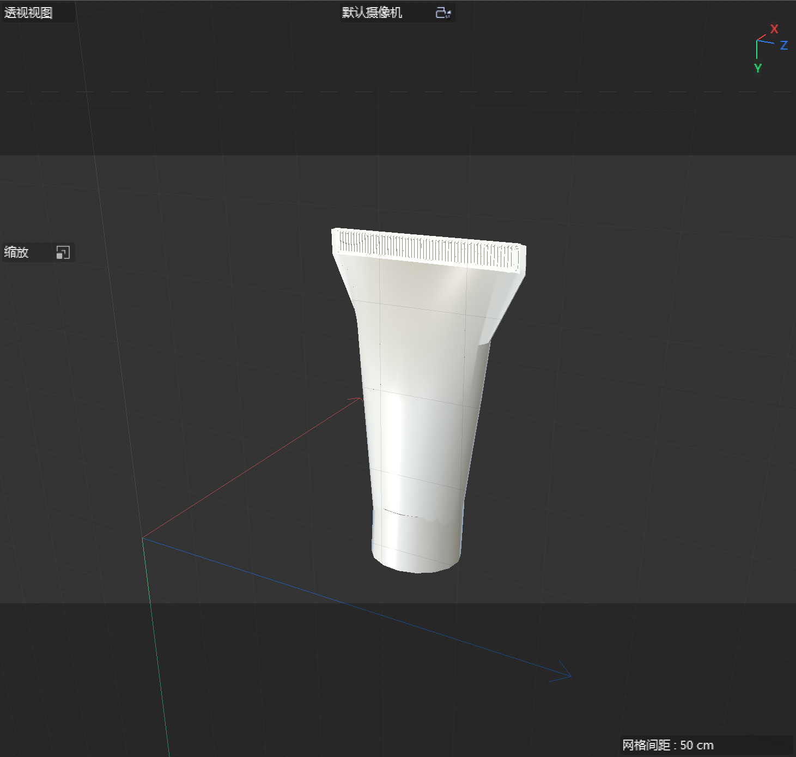Image resolution: width=796 pixels, height=757 pixels.
Task: Click the 网格间距: 50 cm indicator
Action: click(x=669, y=745)
